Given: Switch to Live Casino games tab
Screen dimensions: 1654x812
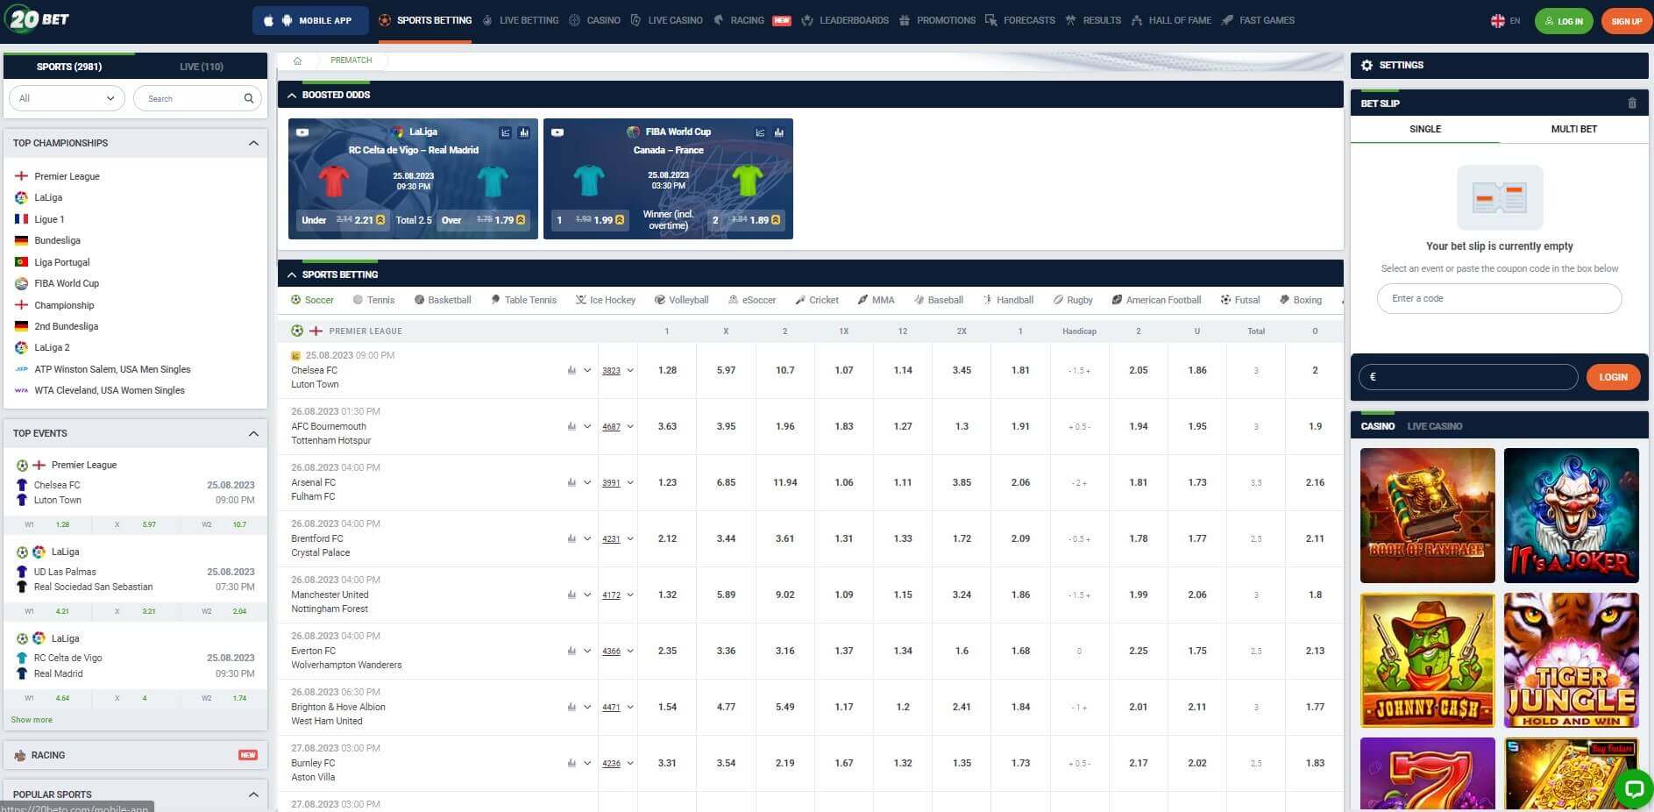Looking at the screenshot, I should tap(1434, 426).
